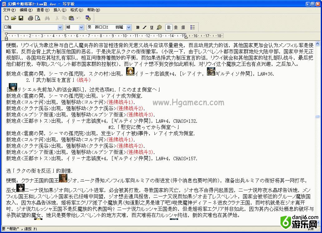This screenshot has width=322, height=233.
Task: Toggle Underline formatting
Action: pyautogui.click(x=152, y=27)
